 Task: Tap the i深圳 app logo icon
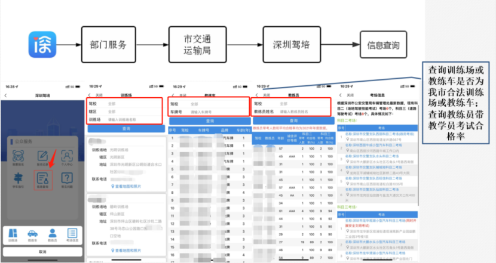pyautogui.click(x=45, y=45)
